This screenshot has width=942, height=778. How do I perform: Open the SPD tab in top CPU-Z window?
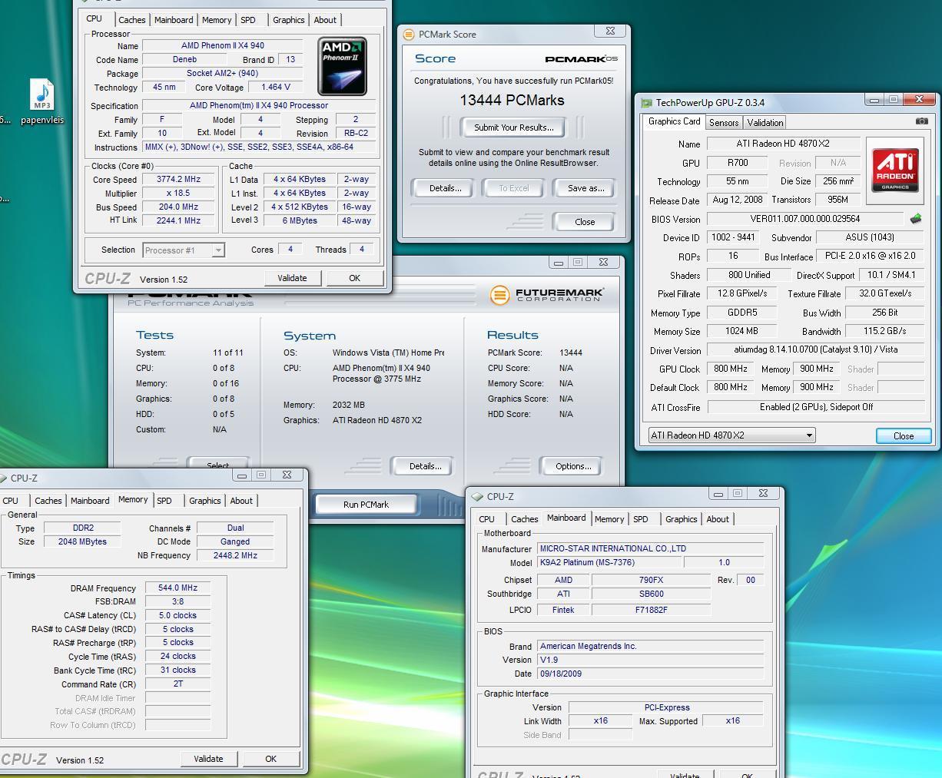247,20
